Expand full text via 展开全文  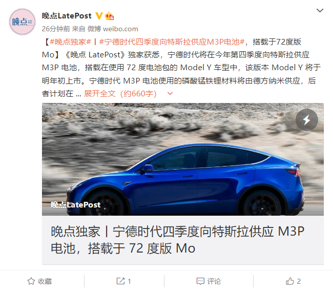99,93
